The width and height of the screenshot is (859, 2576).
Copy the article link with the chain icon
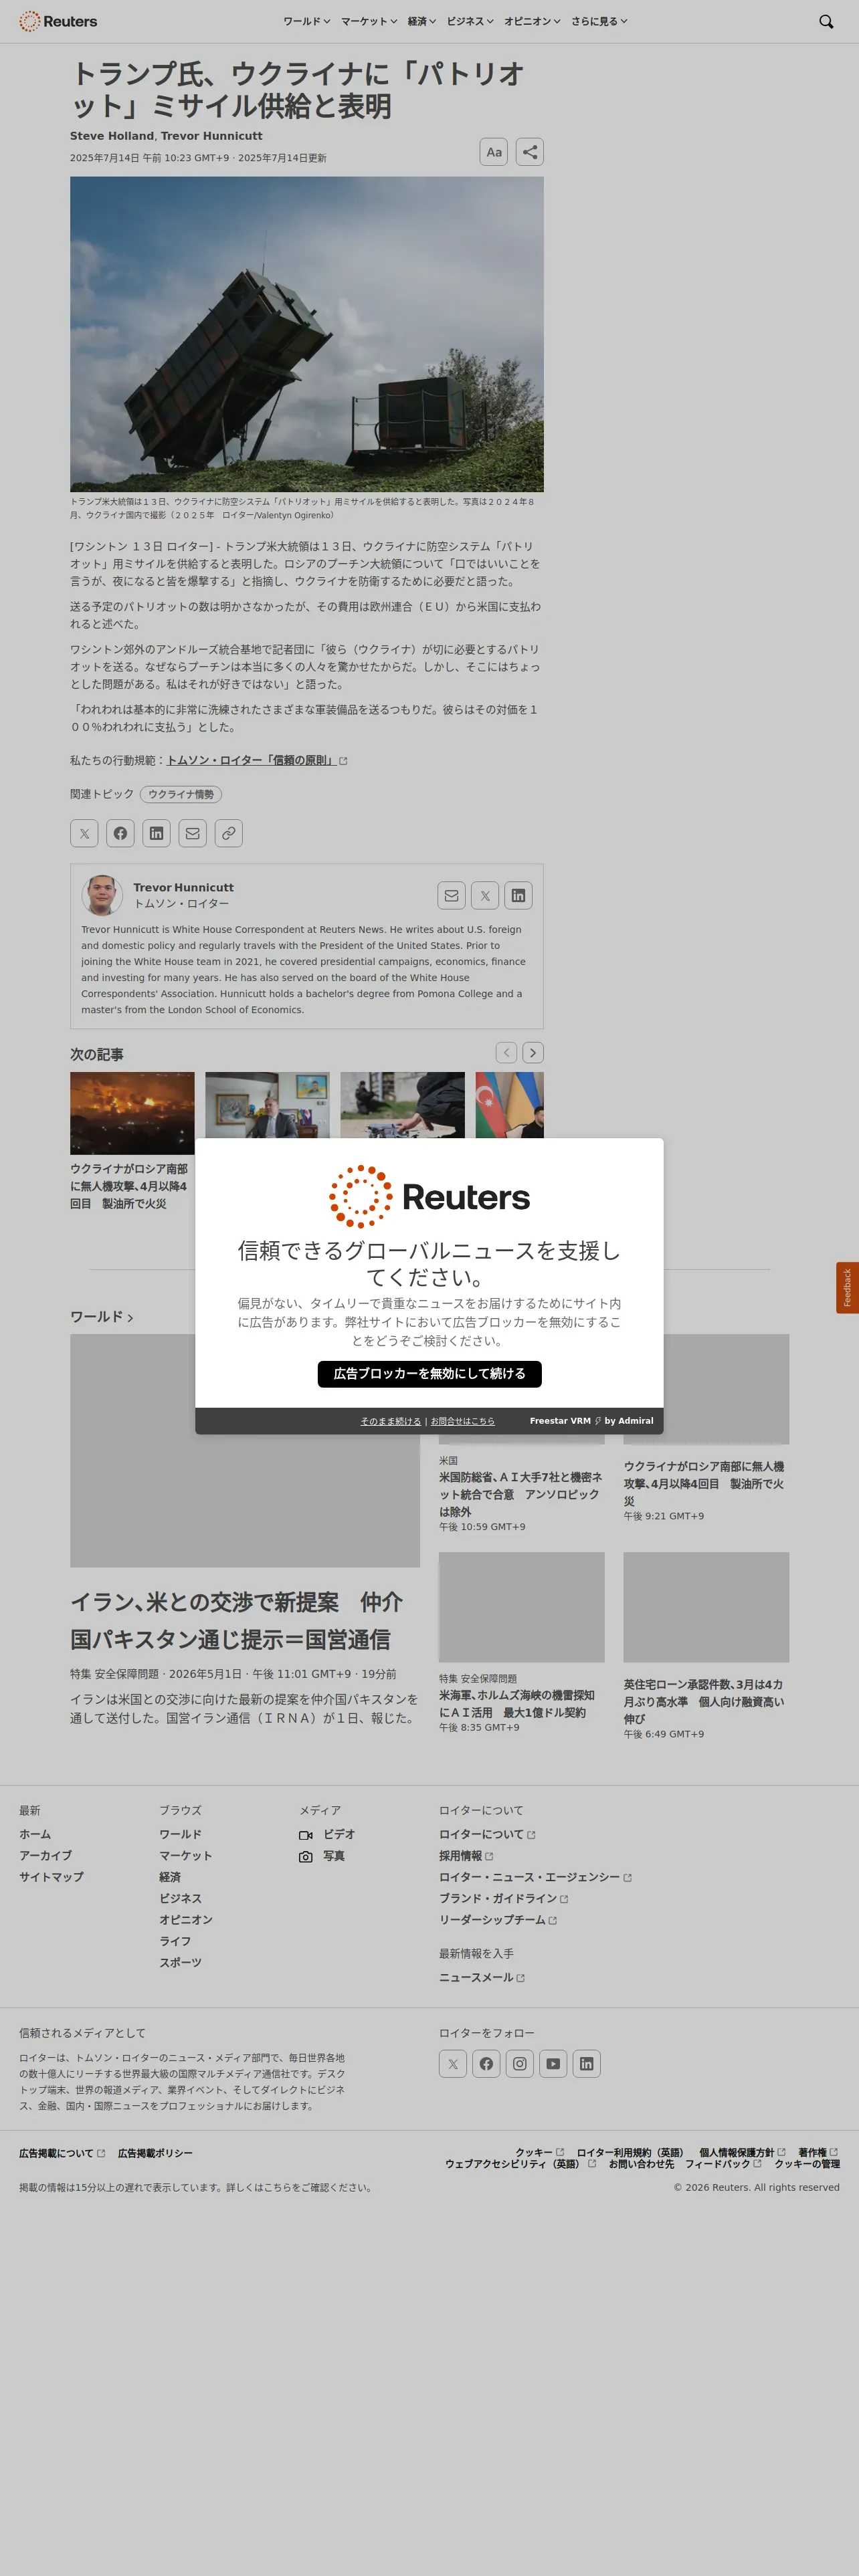[x=229, y=833]
